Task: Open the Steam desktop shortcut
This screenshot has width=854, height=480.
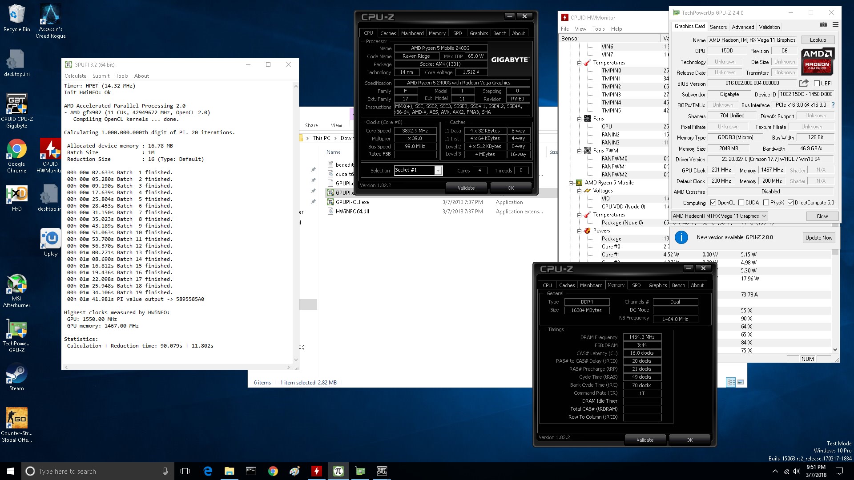Action: pyautogui.click(x=16, y=378)
